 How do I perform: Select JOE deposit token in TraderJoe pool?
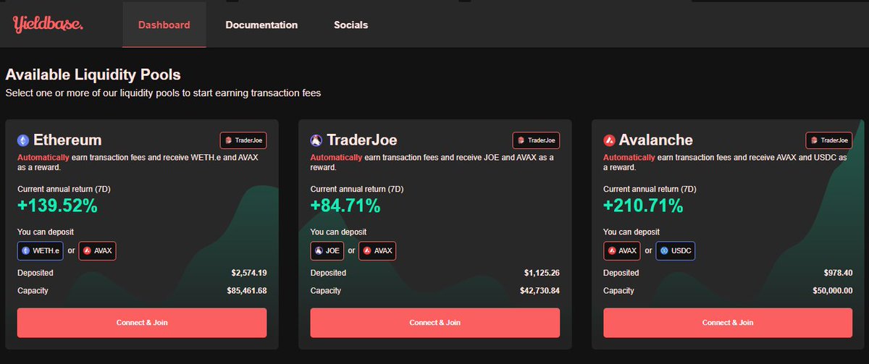point(327,251)
